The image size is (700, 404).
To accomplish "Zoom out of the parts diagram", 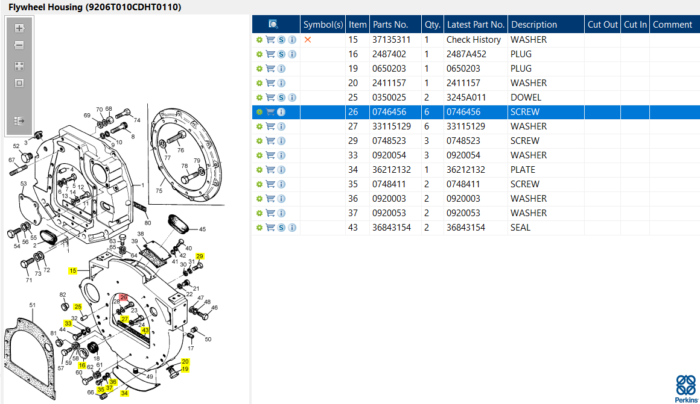I will [19, 45].
